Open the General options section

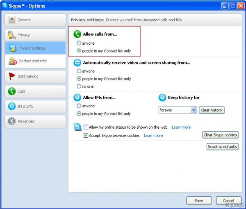click(35, 20)
